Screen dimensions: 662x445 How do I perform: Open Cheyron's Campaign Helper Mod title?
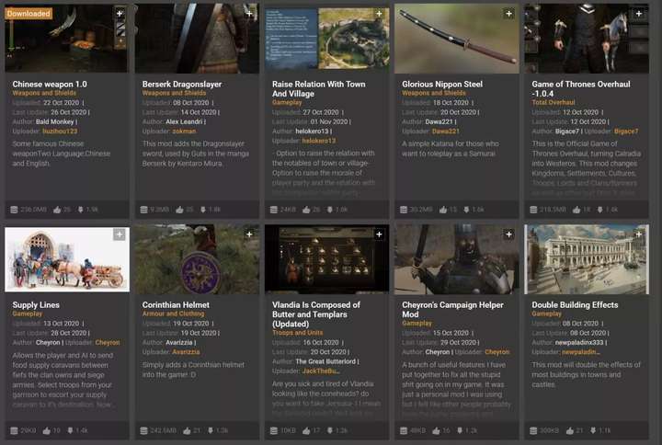pyautogui.click(x=452, y=310)
